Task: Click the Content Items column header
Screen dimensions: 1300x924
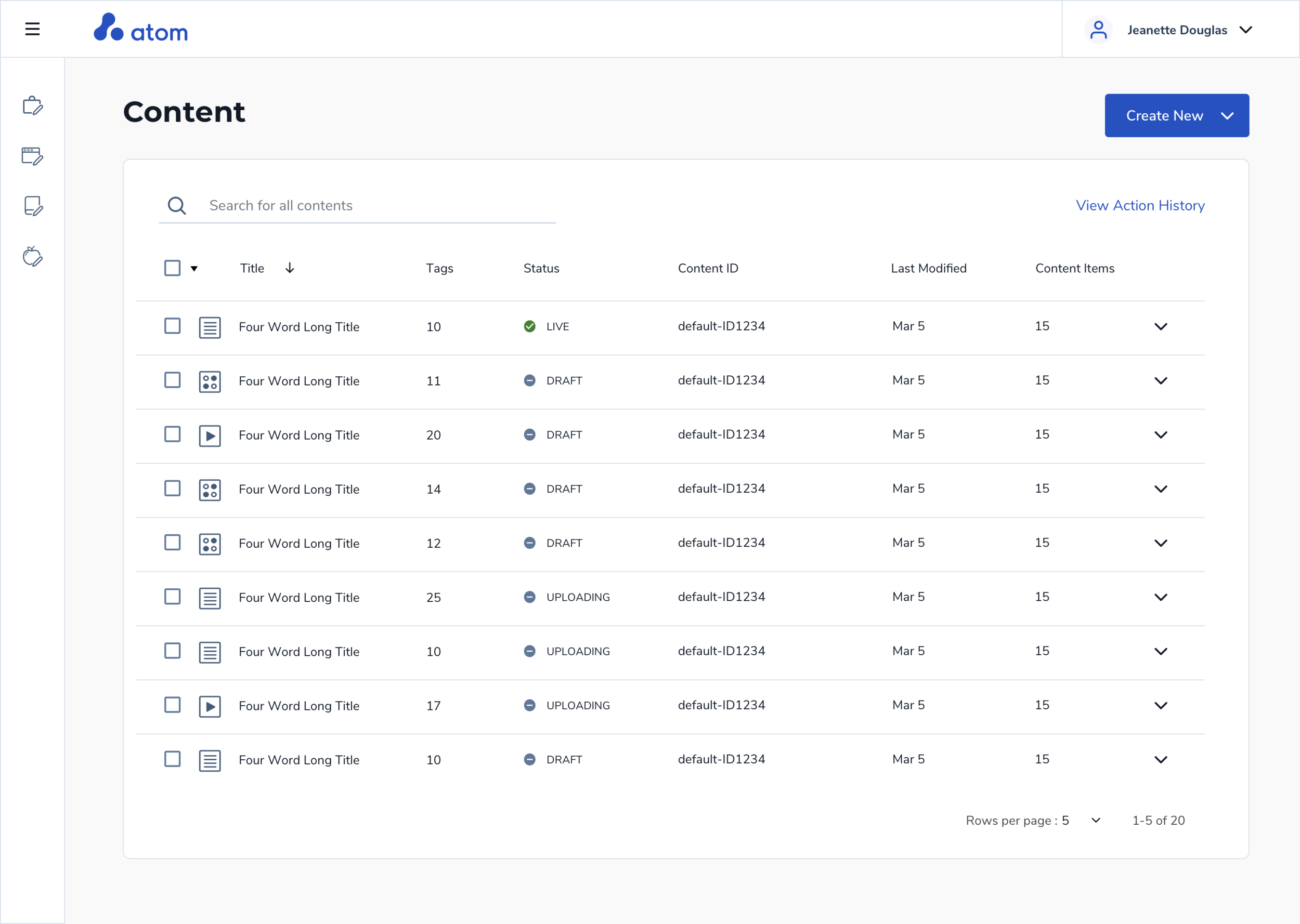Action: click(x=1075, y=268)
